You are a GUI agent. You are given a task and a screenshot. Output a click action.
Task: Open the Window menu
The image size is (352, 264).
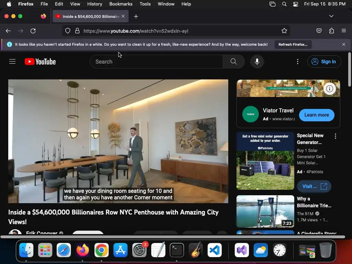(x=166, y=4)
